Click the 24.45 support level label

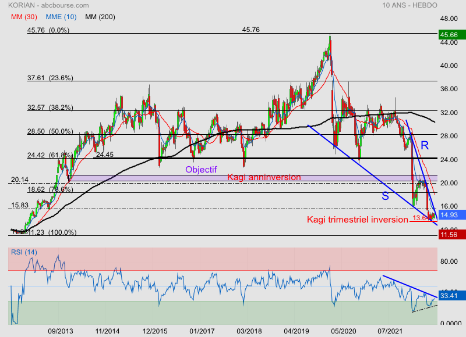[105, 155]
